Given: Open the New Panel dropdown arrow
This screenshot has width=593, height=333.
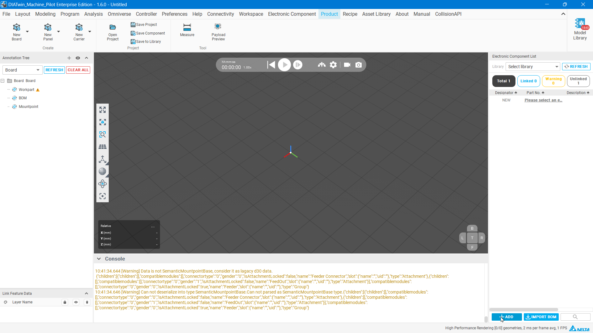Looking at the screenshot, I should click(58, 32).
